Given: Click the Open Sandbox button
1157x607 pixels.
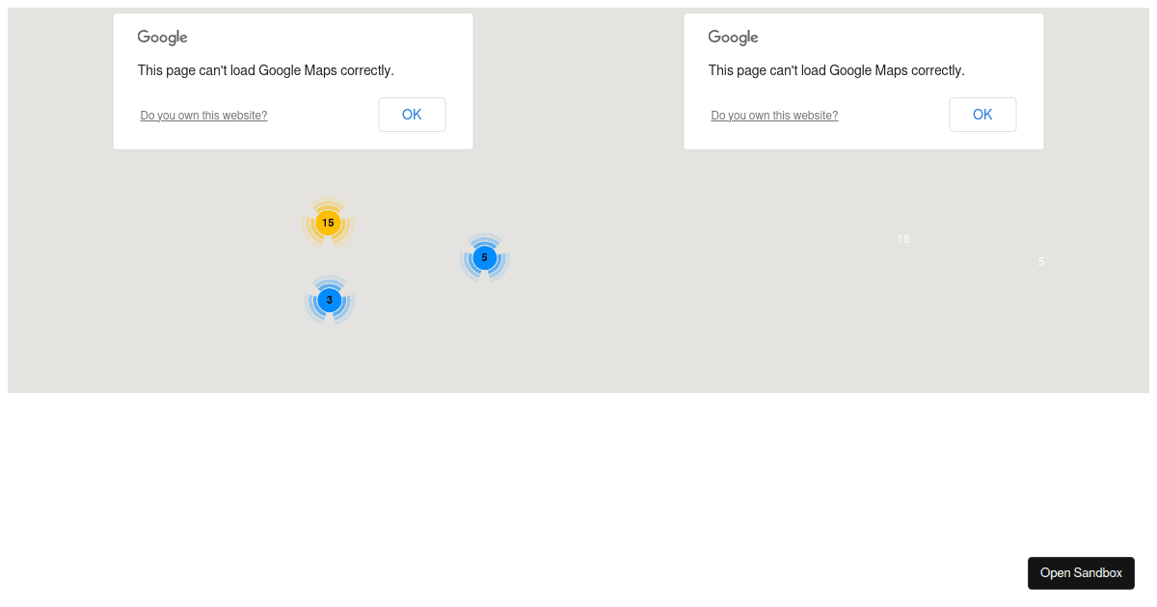Looking at the screenshot, I should [x=1081, y=573].
